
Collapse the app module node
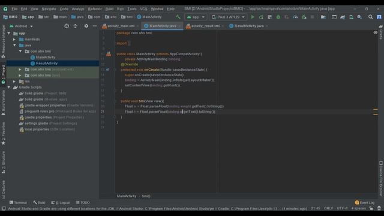(9, 34)
